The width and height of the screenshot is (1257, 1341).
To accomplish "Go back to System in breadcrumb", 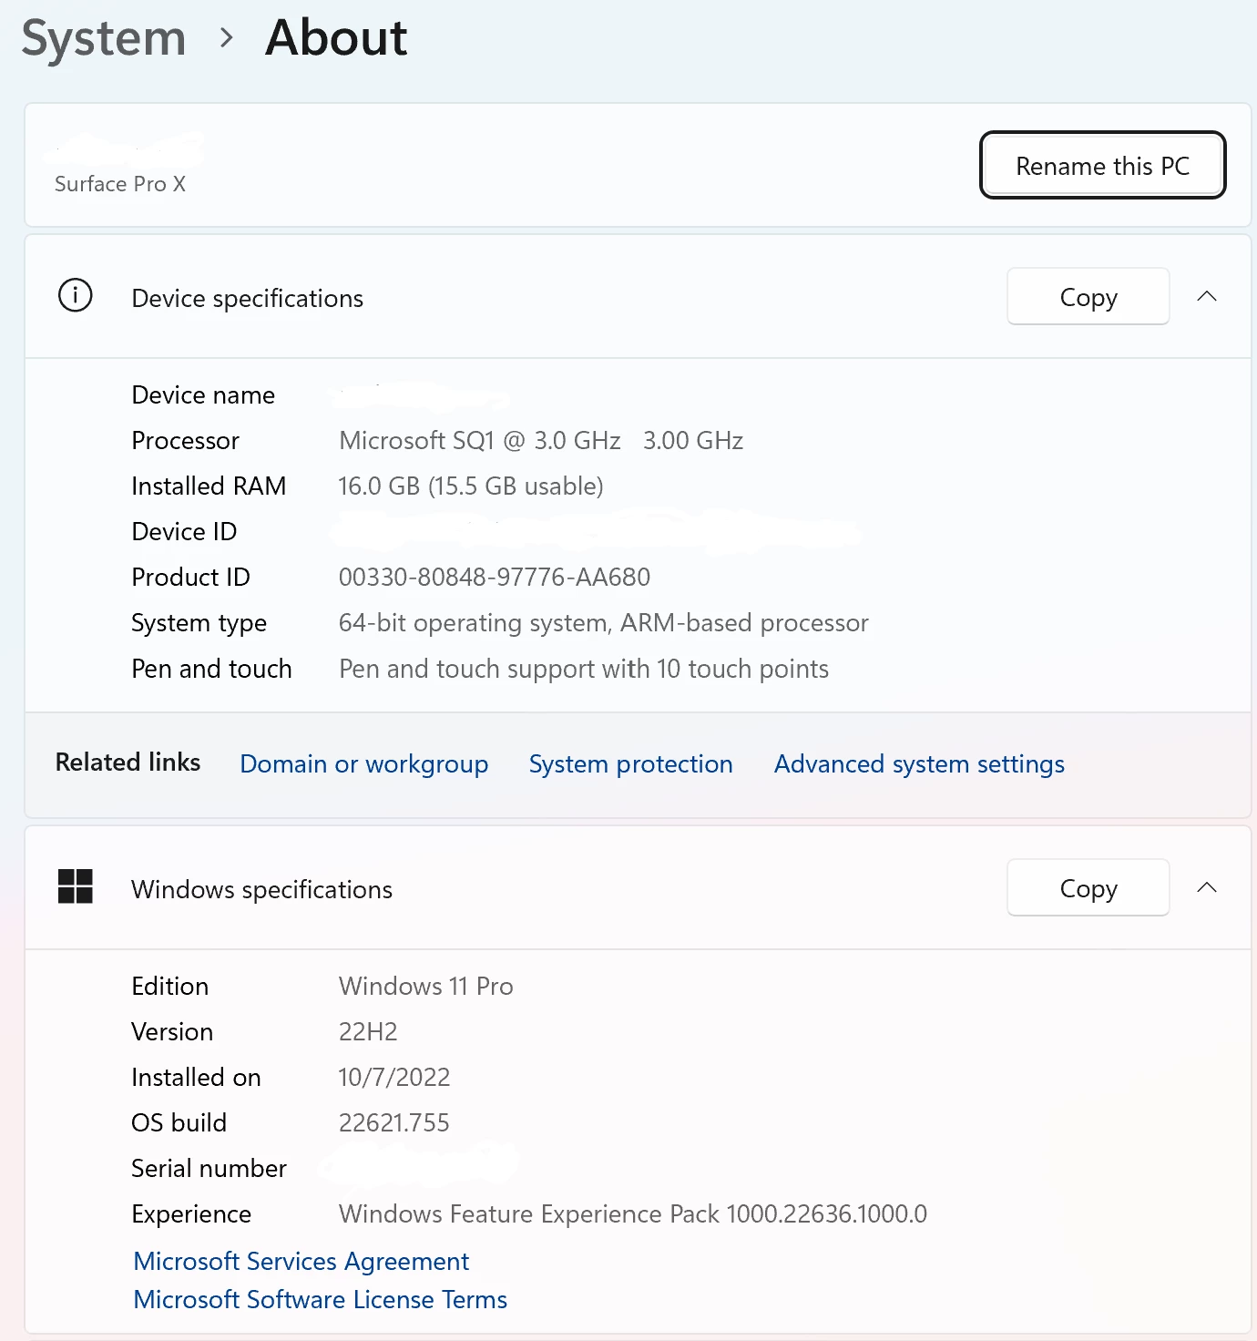I will pos(104,38).
